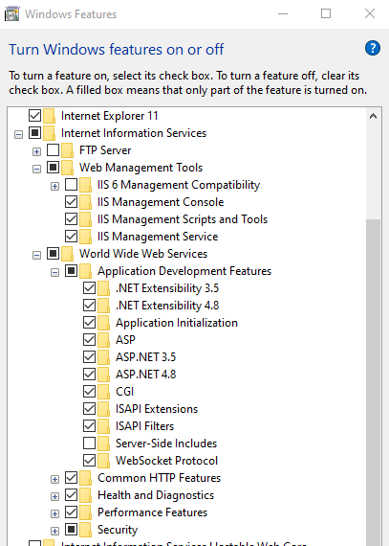
Task: Select the 'Security' tree label
Action: pyautogui.click(x=118, y=530)
